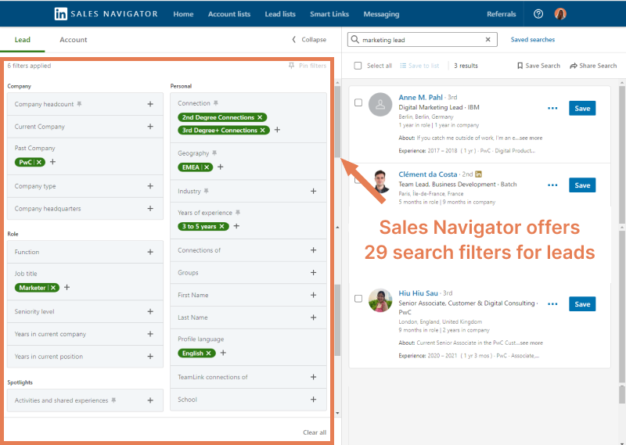Expand the Company headcount filter
This screenshot has width=626, height=445.
pos(150,104)
